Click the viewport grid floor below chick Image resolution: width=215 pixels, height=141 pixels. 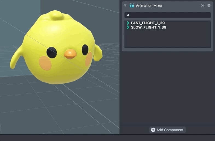click(x=55, y=109)
